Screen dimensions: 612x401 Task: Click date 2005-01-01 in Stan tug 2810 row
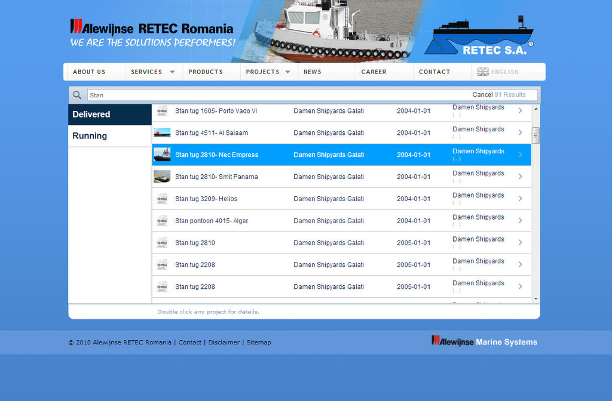point(414,243)
